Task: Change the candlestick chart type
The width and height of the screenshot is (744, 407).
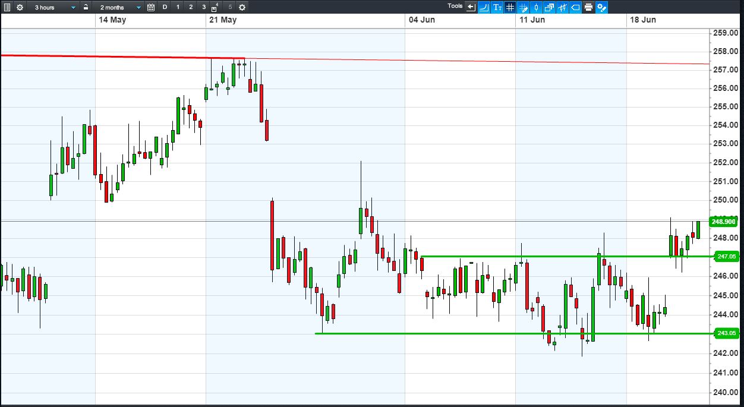Action: point(537,7)
